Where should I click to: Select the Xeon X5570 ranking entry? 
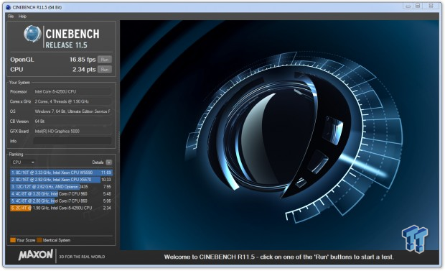point(61,180)
